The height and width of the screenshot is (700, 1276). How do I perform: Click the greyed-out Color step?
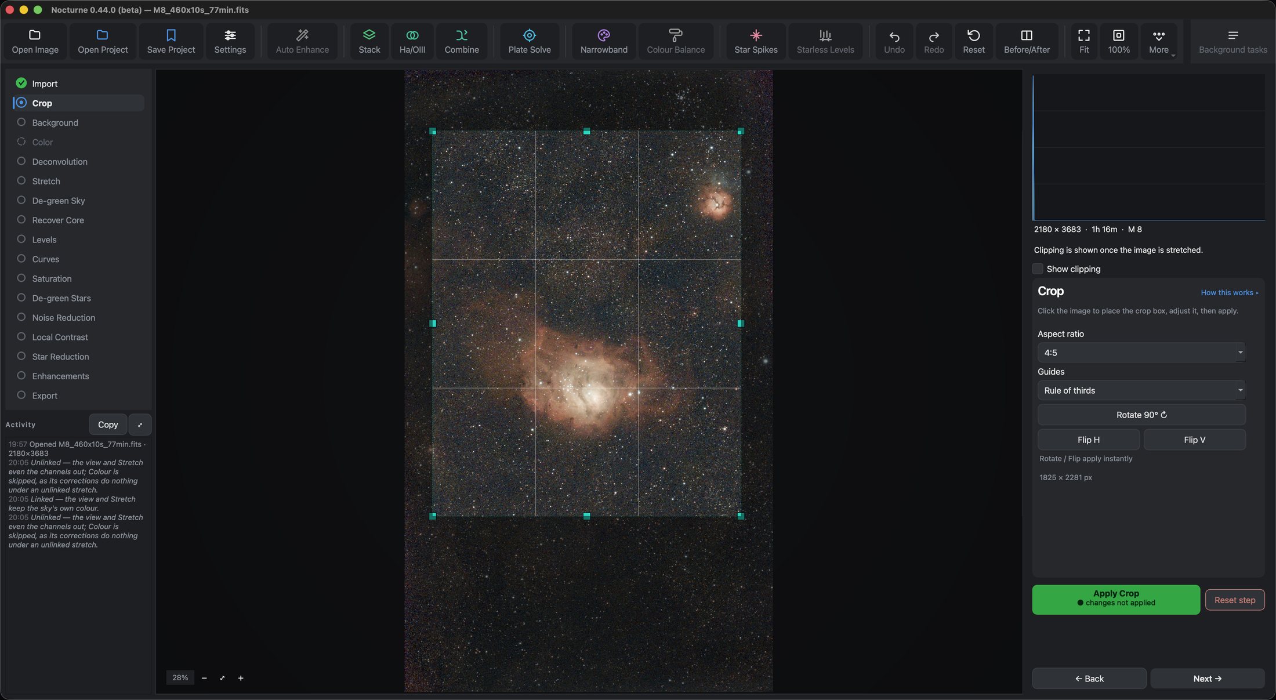click(x=78, y=142)
